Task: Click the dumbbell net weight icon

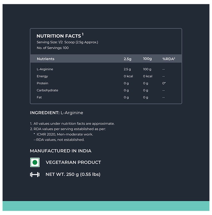Action: (35, 174)
